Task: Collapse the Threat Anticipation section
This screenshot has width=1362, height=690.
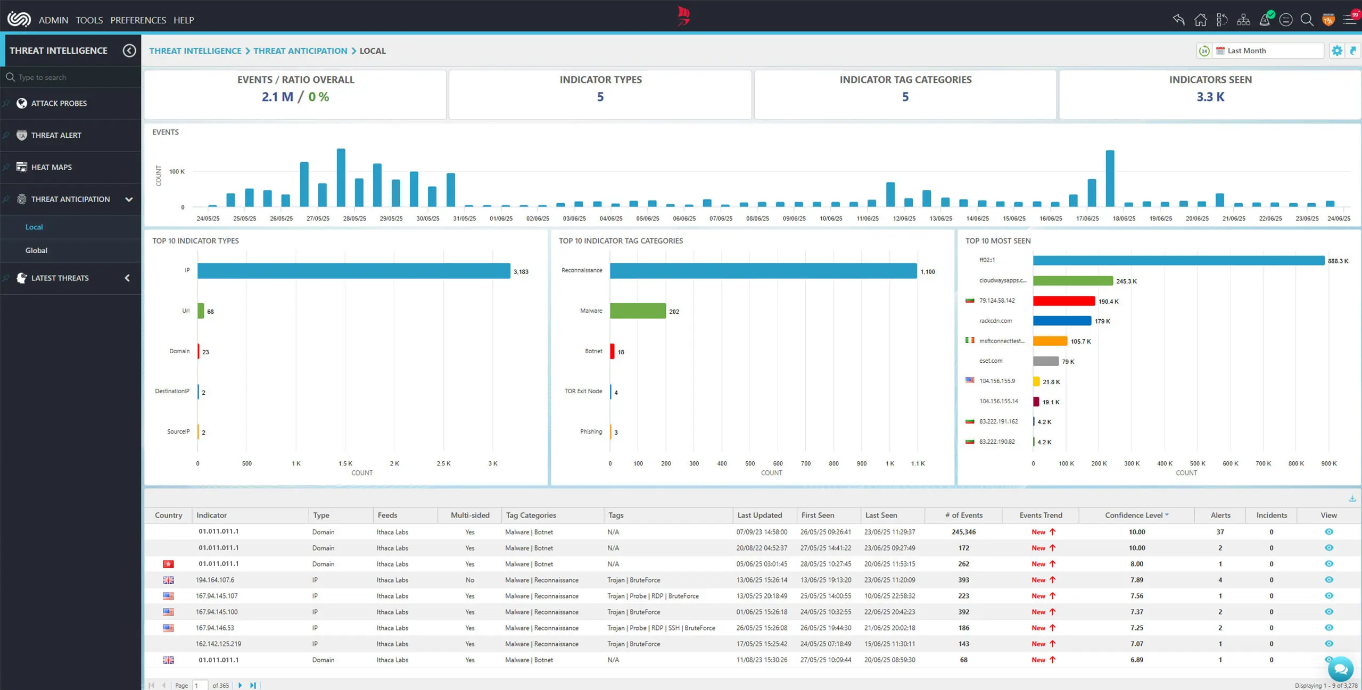Action: (128, 199)
